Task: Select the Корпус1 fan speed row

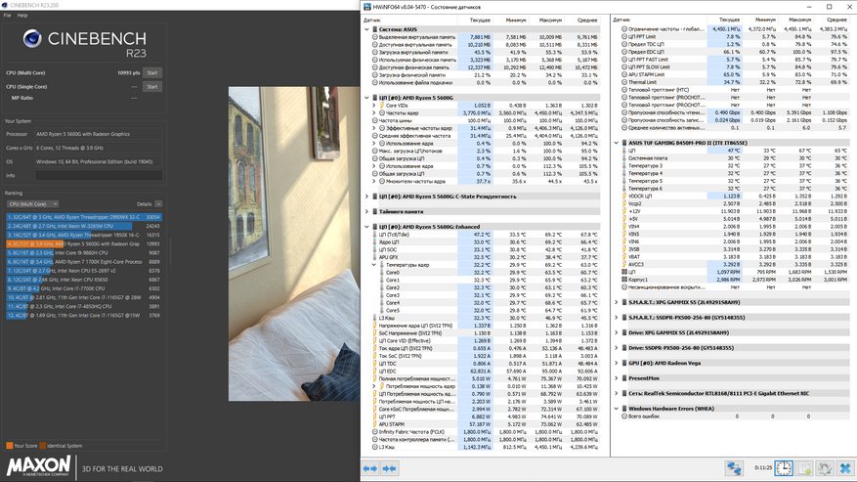Action: click(735, 280)
